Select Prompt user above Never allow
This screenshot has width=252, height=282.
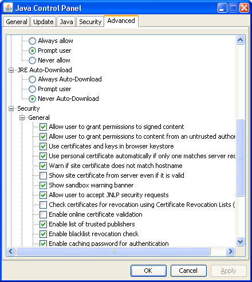pyautogui.click(x=32, y=50)
